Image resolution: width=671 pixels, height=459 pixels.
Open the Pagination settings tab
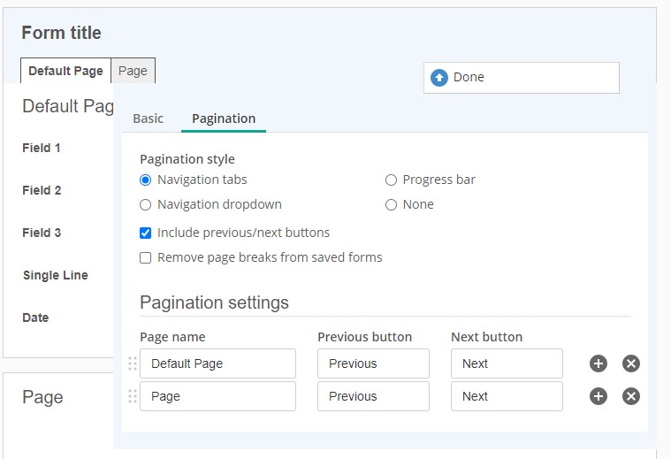point(224,119)
